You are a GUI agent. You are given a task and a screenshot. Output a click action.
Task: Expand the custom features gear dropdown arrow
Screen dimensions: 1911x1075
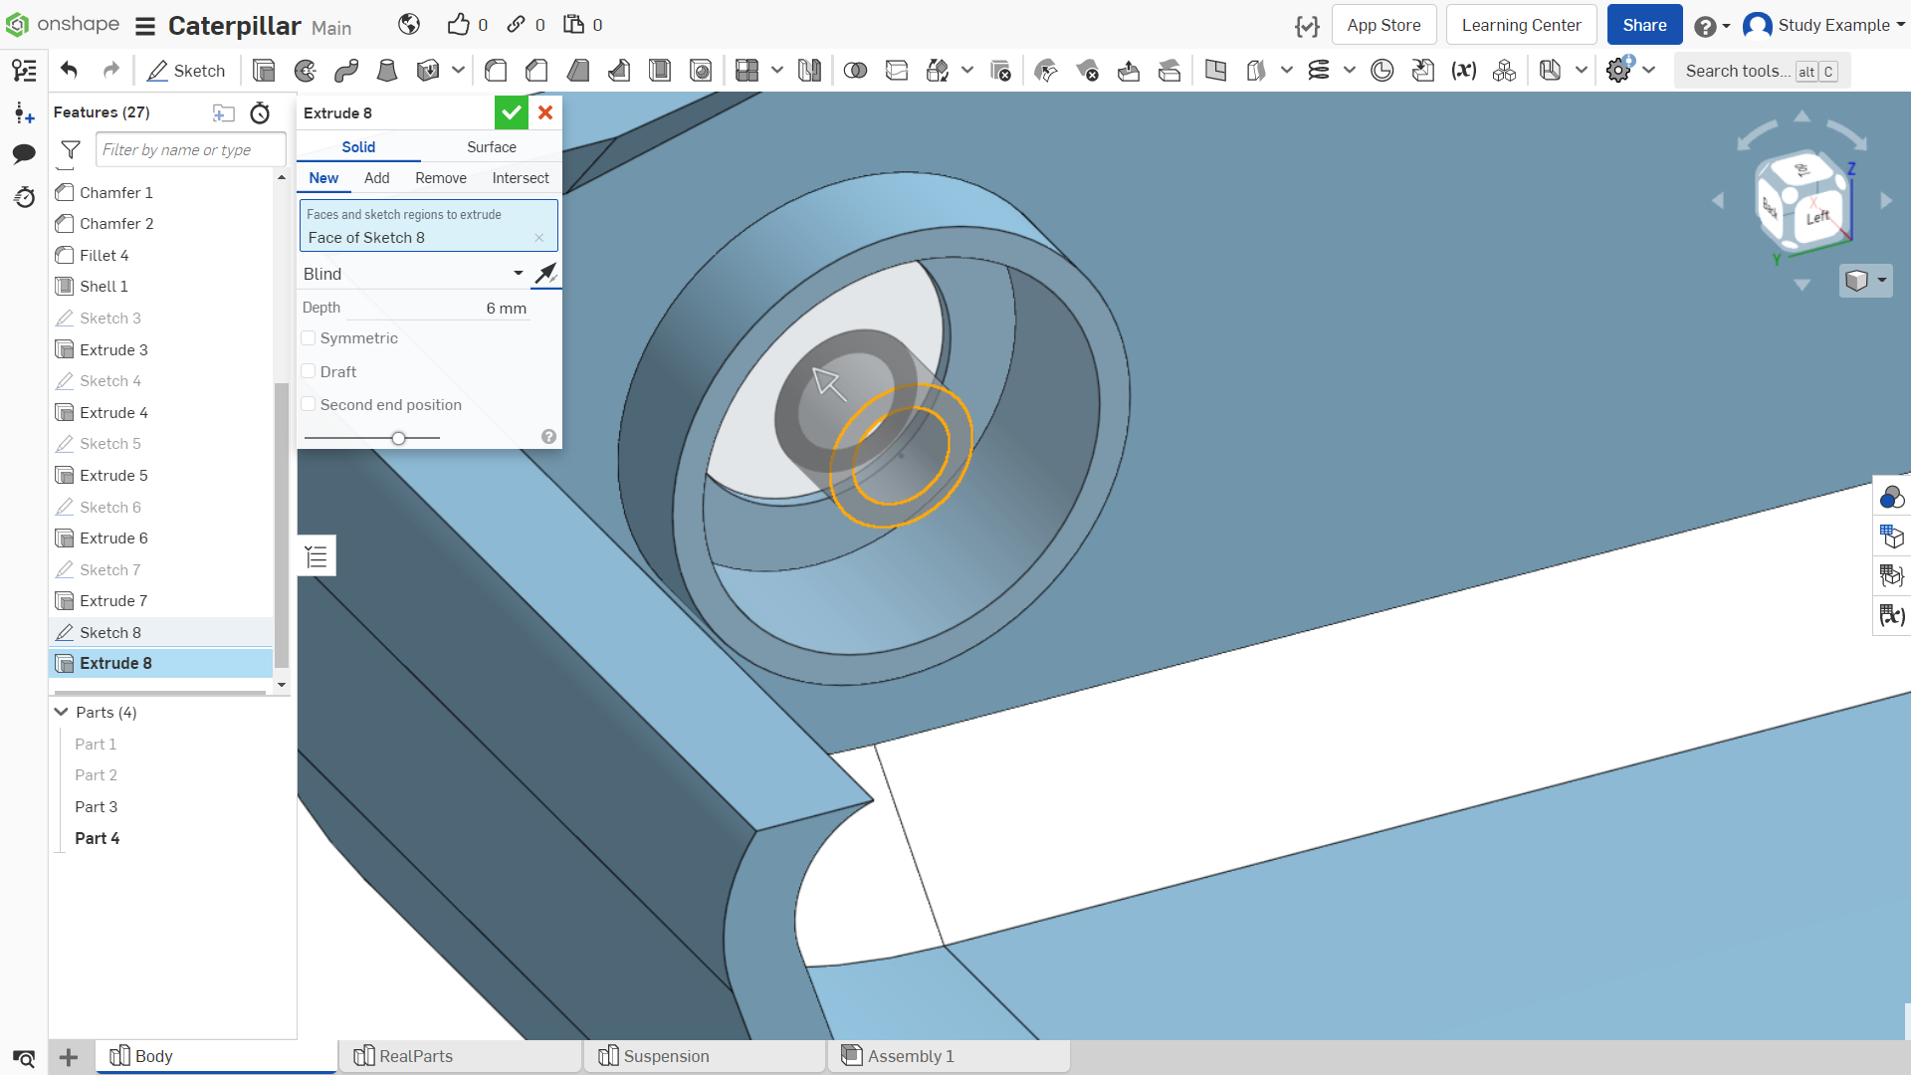[x=1649, y=70]
